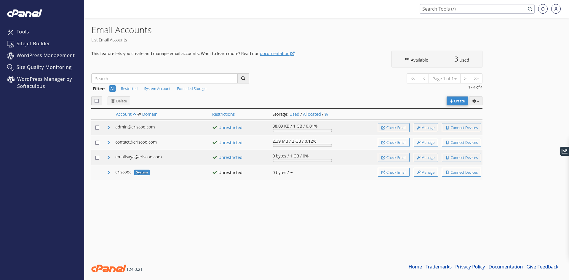Tick checkbox for admin@eriscoo.com

97,128
